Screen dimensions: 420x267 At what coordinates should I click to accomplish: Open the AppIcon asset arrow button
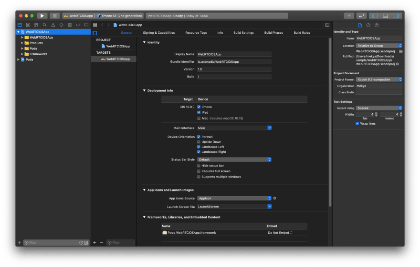275,198
